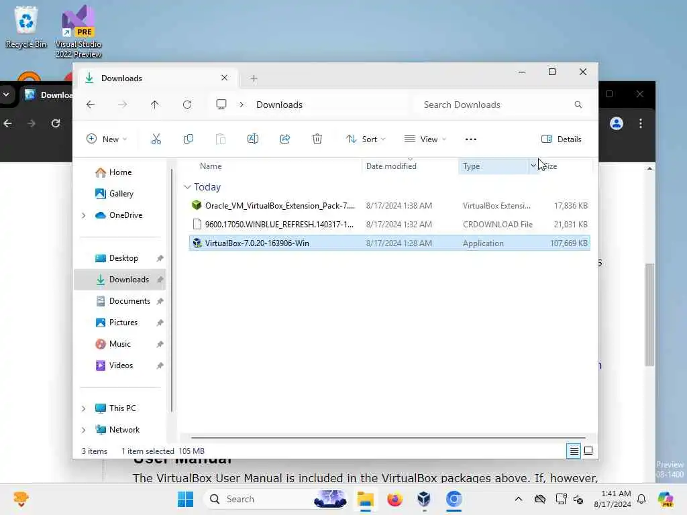Viewport: 687px width, 515px height.
Task: Open notifications bell in system tray
Action: click(x=641, y=499)
